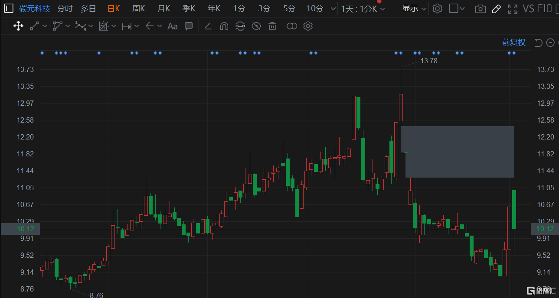Toggle the left sidebar panel icon
The image size is (559, 298).
click(9, 9)
